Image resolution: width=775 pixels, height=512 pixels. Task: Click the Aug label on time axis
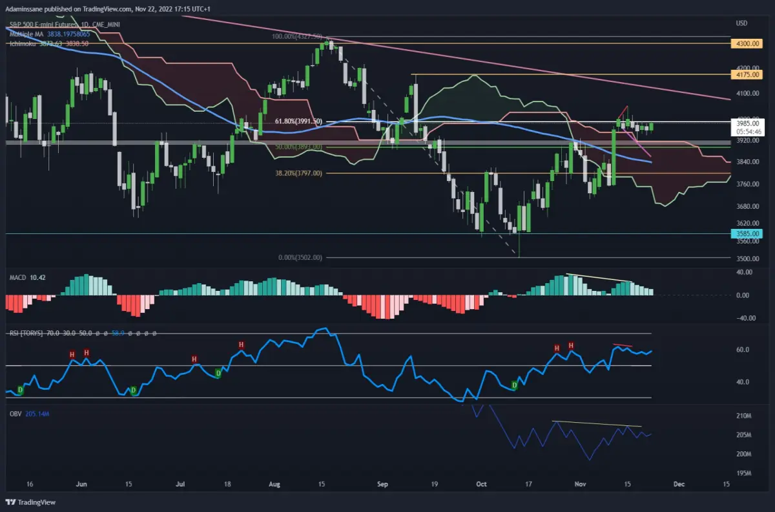click(275, 483)
